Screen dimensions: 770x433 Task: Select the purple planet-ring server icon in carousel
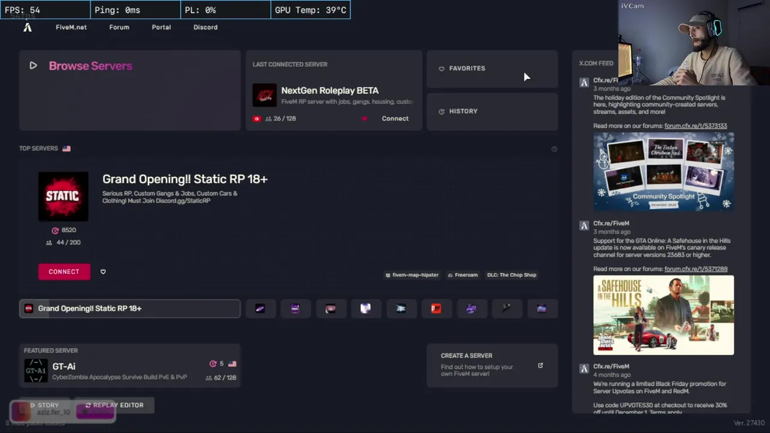[260, 309]
